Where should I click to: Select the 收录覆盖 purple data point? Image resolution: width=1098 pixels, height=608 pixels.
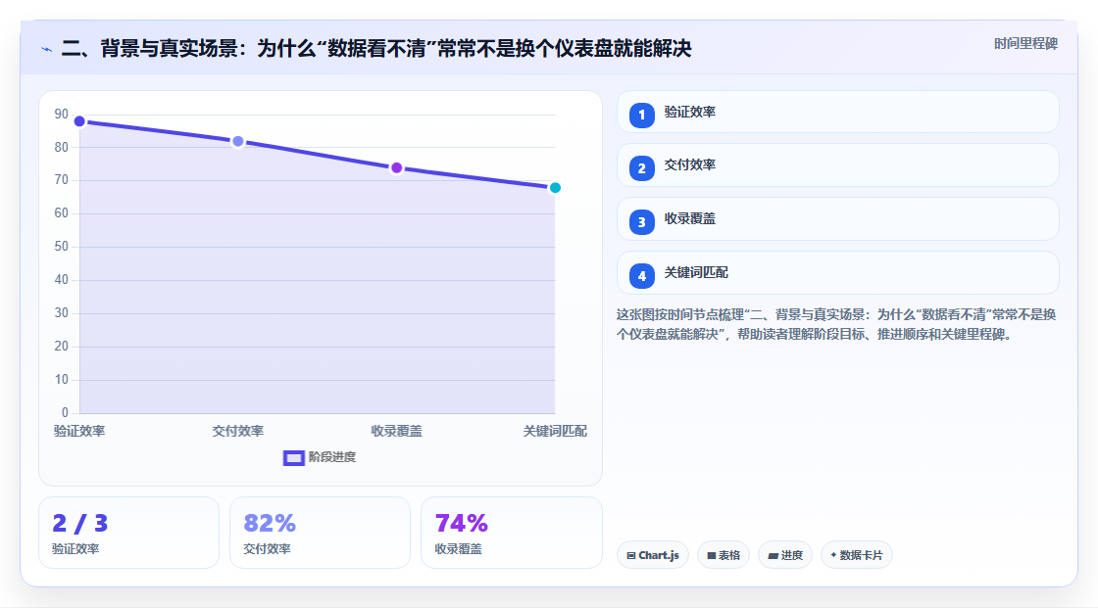pos(396,168)
